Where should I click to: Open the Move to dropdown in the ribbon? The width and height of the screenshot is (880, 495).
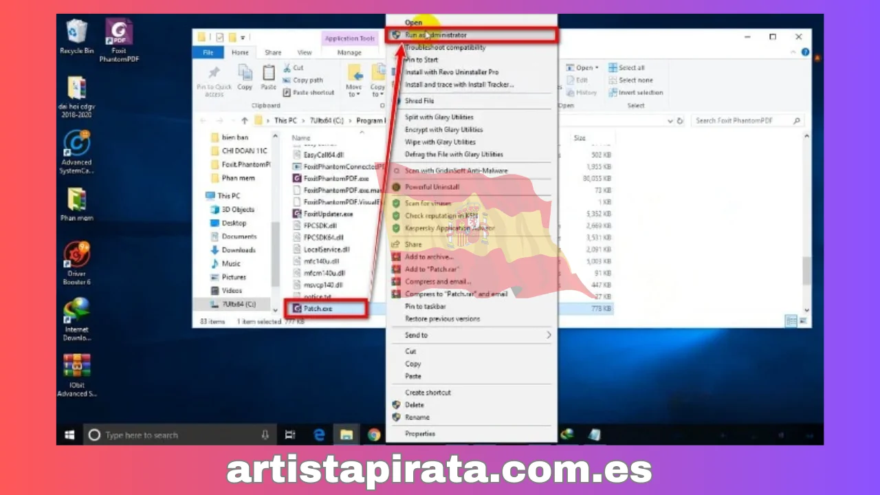coord(354,80)
